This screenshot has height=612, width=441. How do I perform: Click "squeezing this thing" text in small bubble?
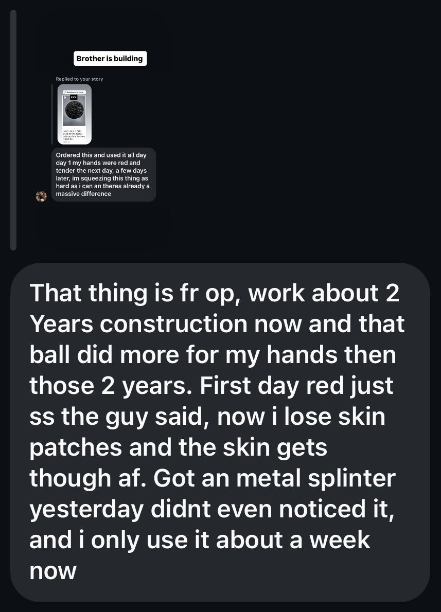(97, 178)
